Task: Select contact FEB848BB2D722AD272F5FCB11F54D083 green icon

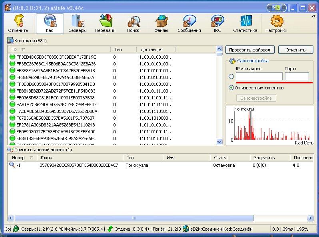Action: [x=12, y=91]
